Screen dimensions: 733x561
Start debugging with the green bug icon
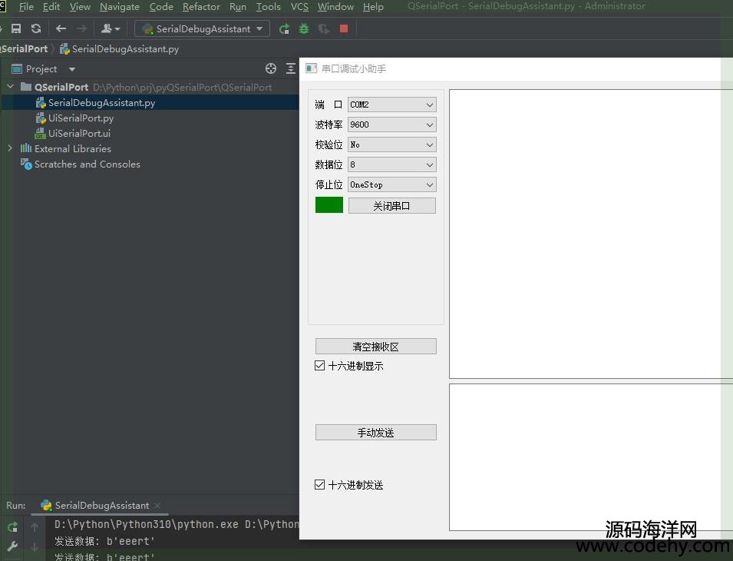point(304,28)
